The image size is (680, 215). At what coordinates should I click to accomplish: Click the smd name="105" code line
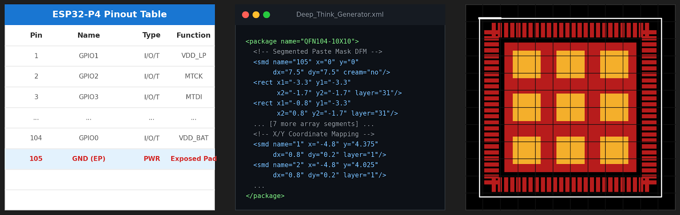click(306, 62)
